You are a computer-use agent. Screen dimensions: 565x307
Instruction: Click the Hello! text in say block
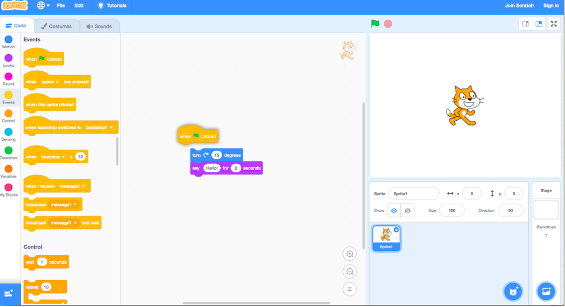click(212, 168)
